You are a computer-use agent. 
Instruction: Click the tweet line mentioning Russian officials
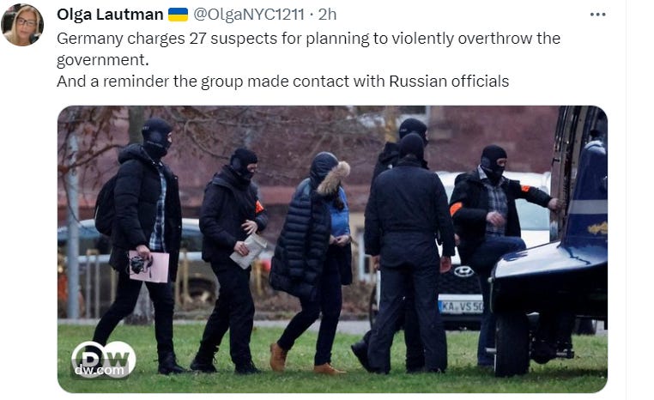click(282, 81)
